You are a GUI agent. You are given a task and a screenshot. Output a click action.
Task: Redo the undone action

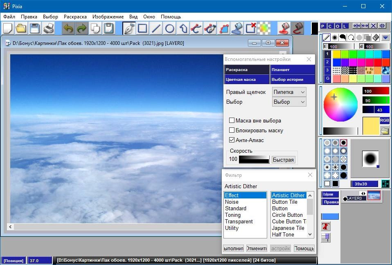[x=81, y=28]
